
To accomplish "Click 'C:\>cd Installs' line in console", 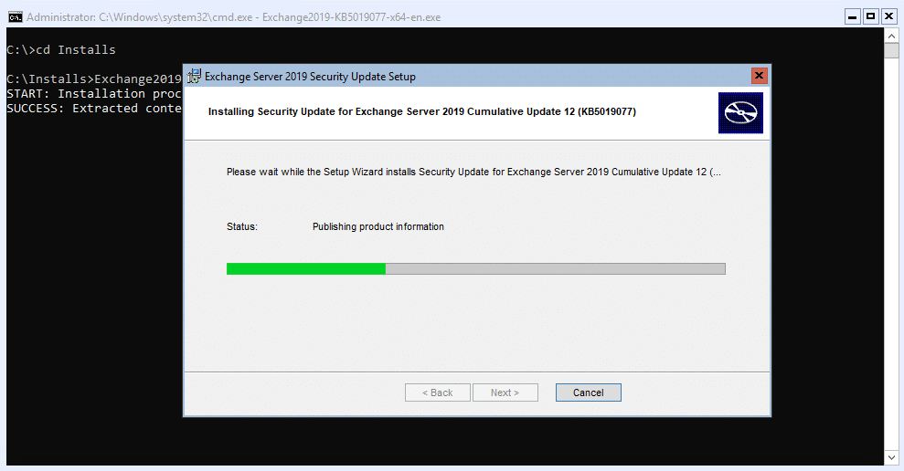I will [x=61, y=50].
